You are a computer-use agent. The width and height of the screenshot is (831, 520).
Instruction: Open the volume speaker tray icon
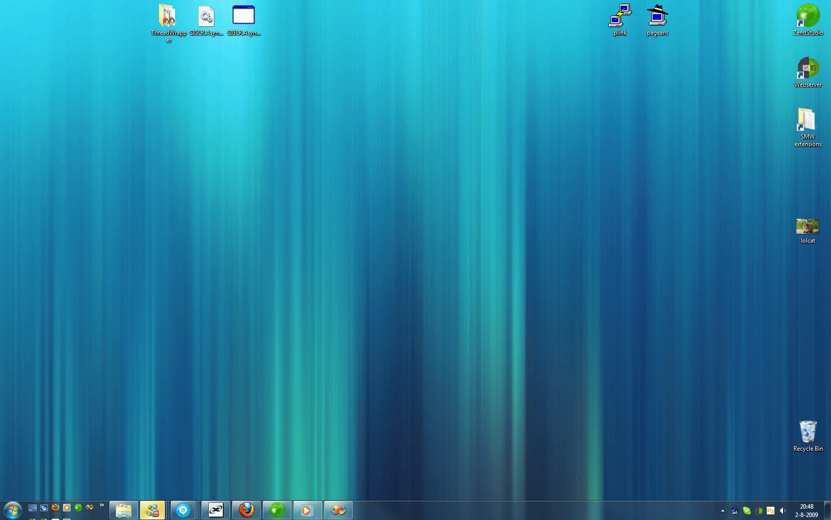click(x=782, y=511)
